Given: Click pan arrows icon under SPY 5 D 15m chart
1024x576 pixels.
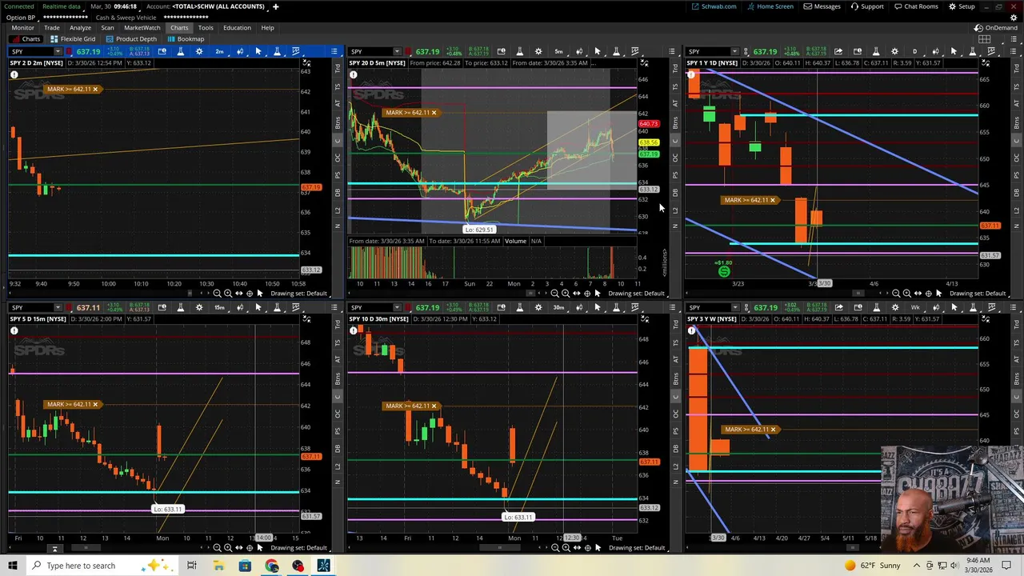Looking at the screenshot, I should click(238, 548).
